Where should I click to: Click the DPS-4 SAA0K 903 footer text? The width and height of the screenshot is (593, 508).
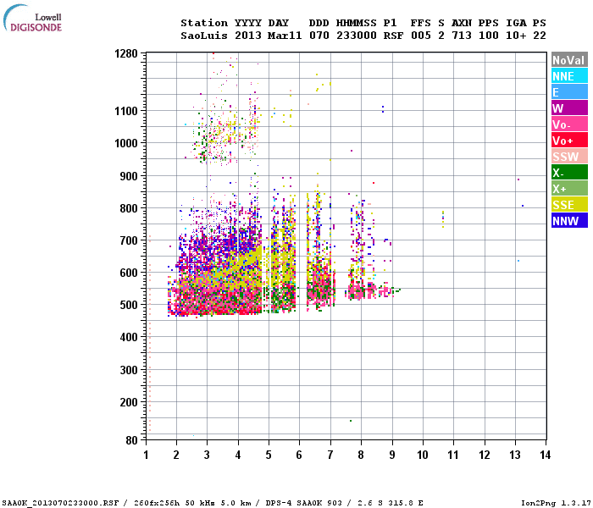pyautogui.click(x=303, y=503)
